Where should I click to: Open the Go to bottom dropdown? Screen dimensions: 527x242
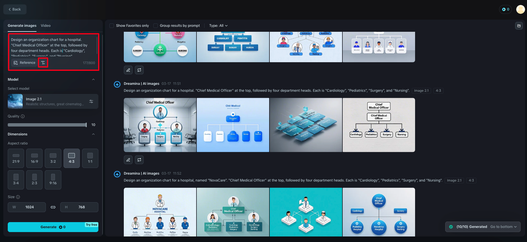[504, 227]
